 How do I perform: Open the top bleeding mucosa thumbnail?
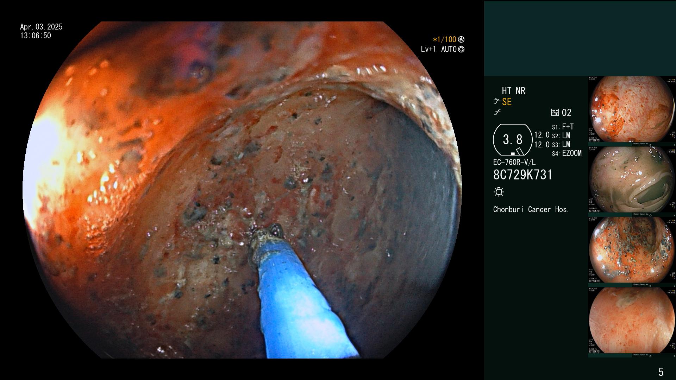[x=632, y=109]
